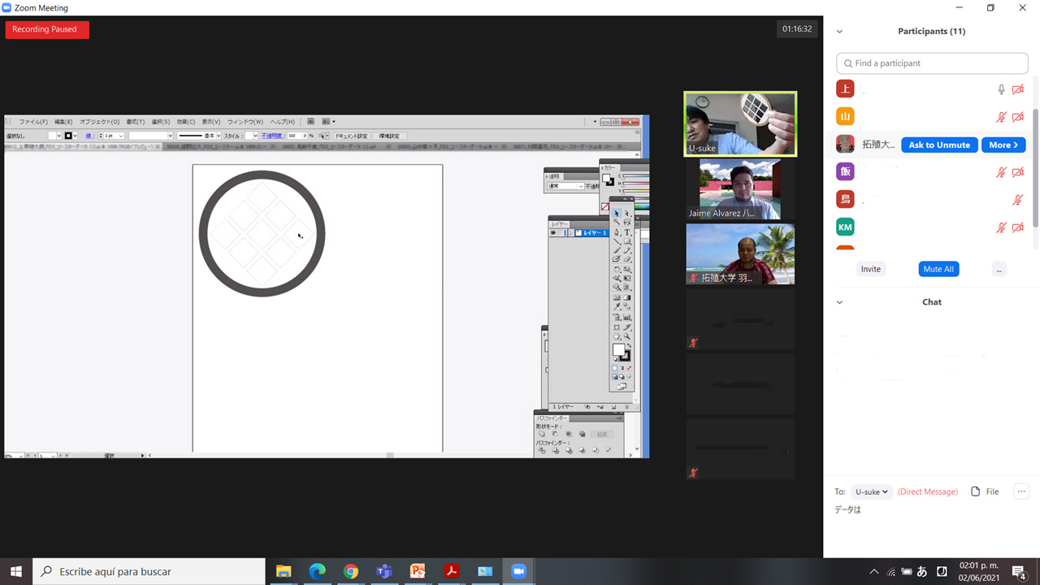This screenshot has height=585, width=1040.
Task: Select the Lasso tool
Action: tap(627, 222)
